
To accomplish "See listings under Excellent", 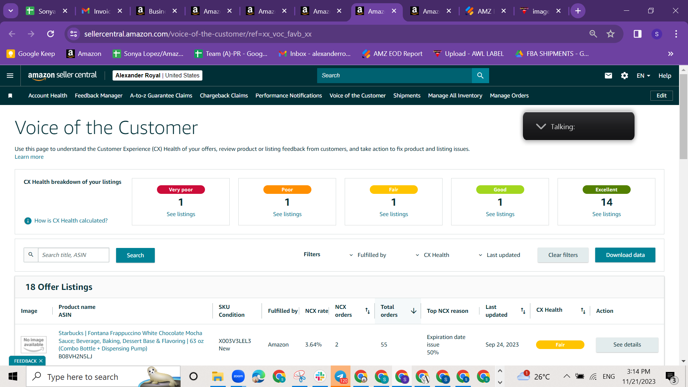I will [607, 214].
